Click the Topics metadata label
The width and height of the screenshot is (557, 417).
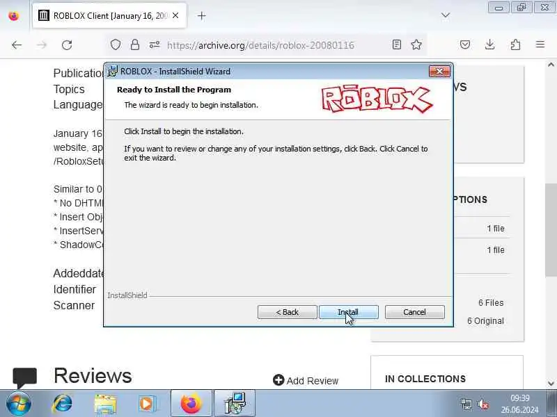69,89
